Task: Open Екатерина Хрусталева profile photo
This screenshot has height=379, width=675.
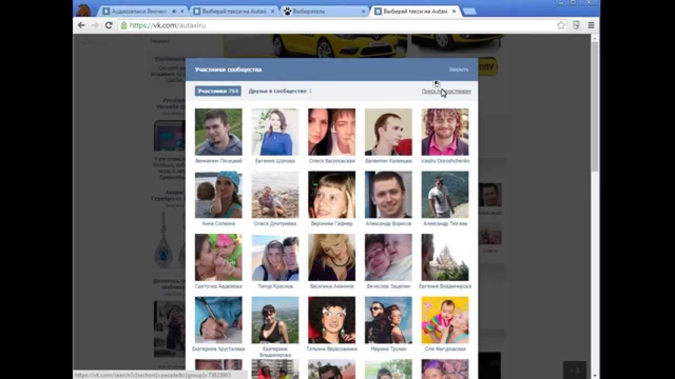Action: pos(218,320)
